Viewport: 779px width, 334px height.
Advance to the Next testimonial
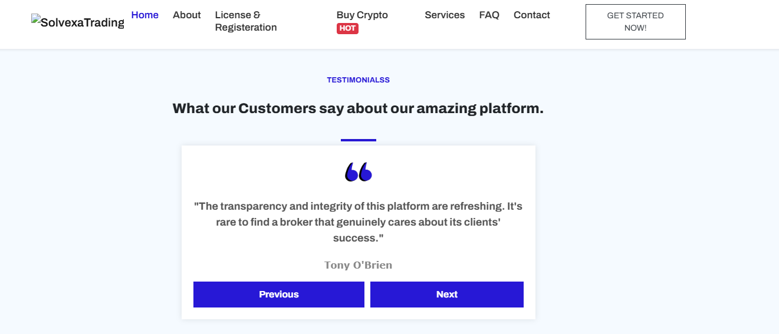446,295
